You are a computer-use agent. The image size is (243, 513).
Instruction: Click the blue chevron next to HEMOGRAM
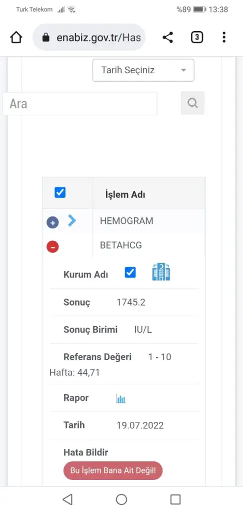(x=72, y=220)
